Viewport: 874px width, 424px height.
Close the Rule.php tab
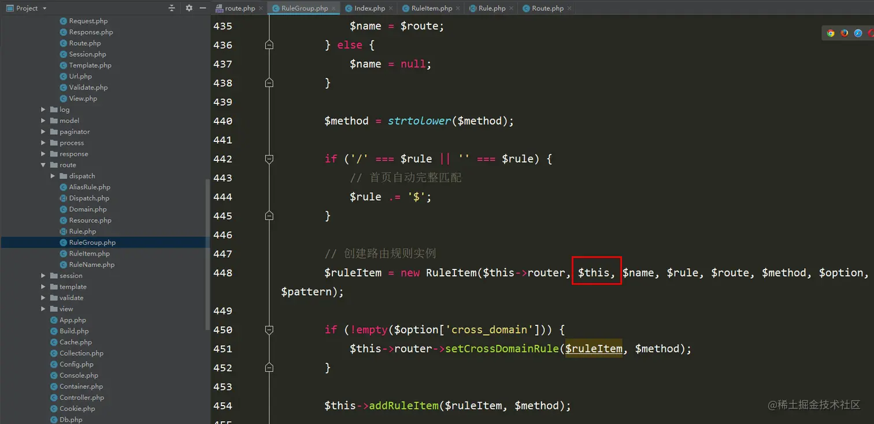point(512,8)
